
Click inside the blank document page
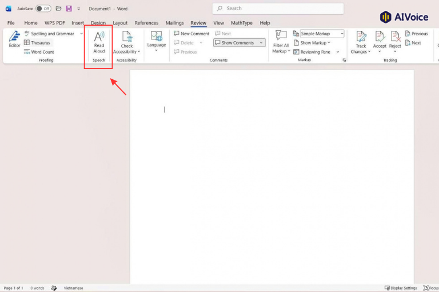[272, 177]
